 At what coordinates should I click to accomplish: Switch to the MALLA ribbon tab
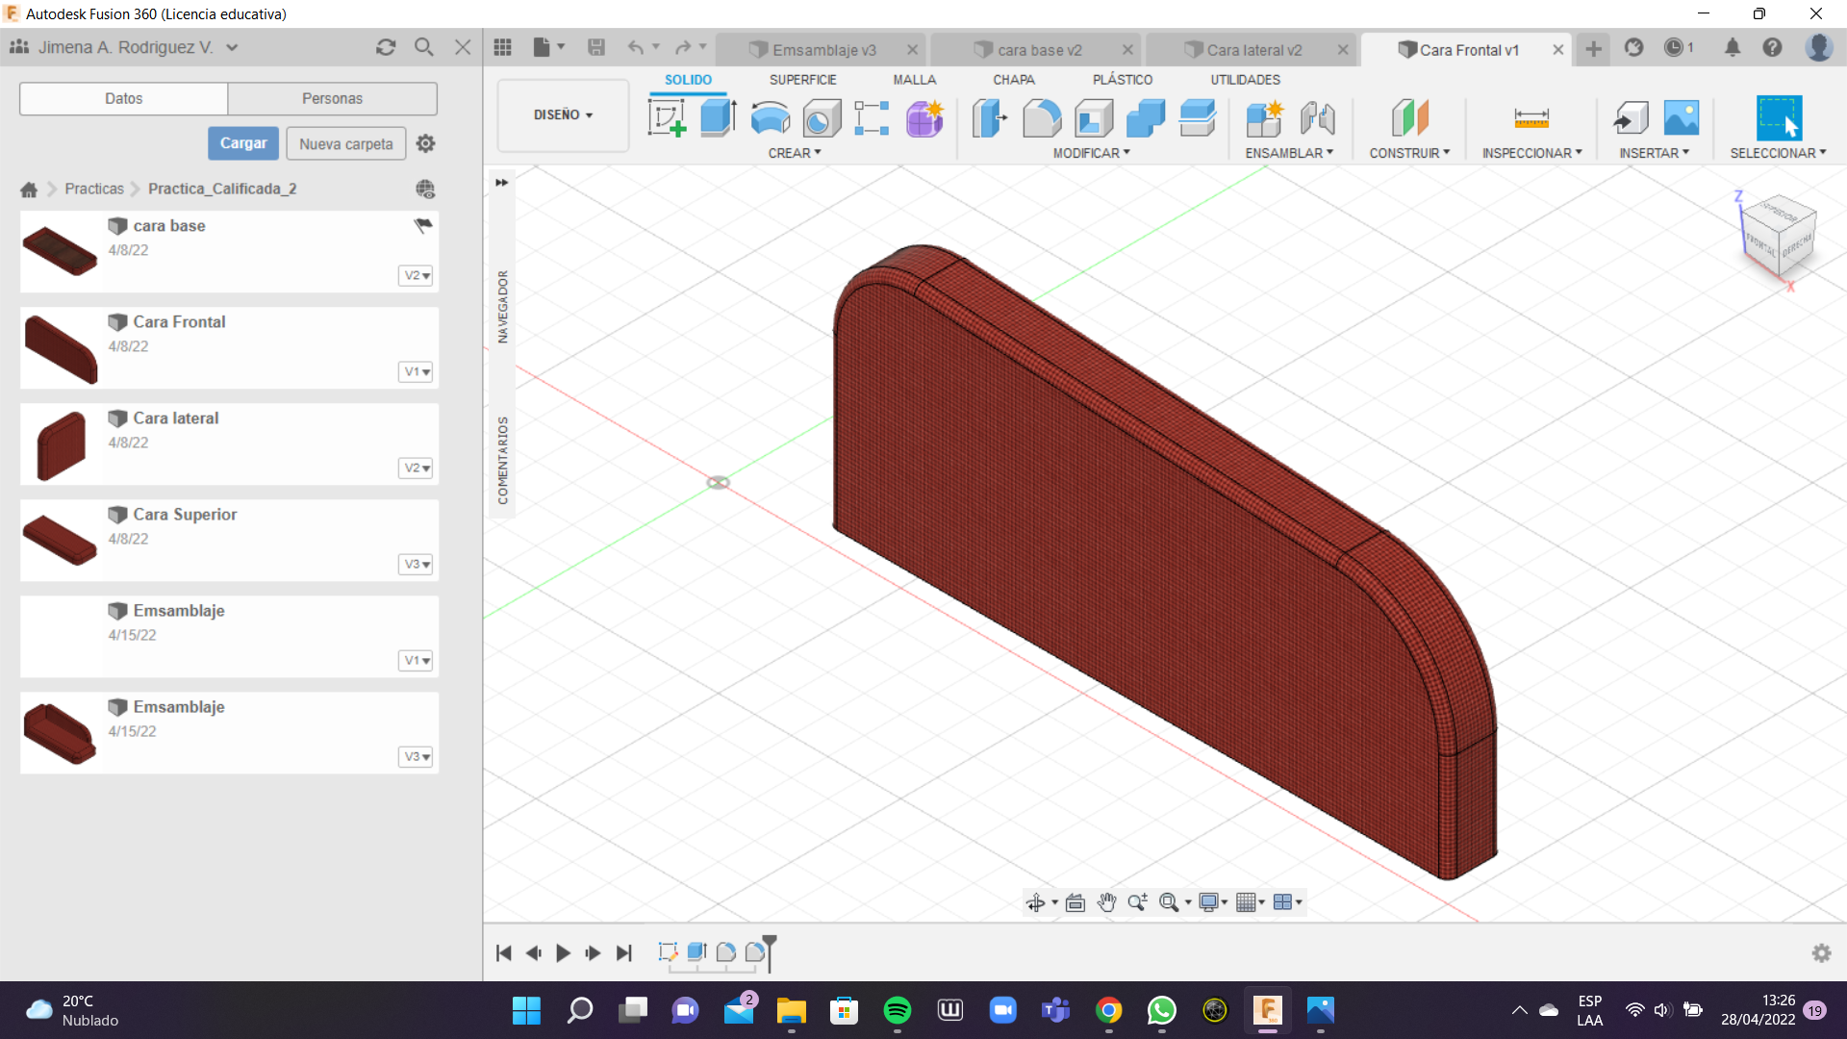[914, 80]
